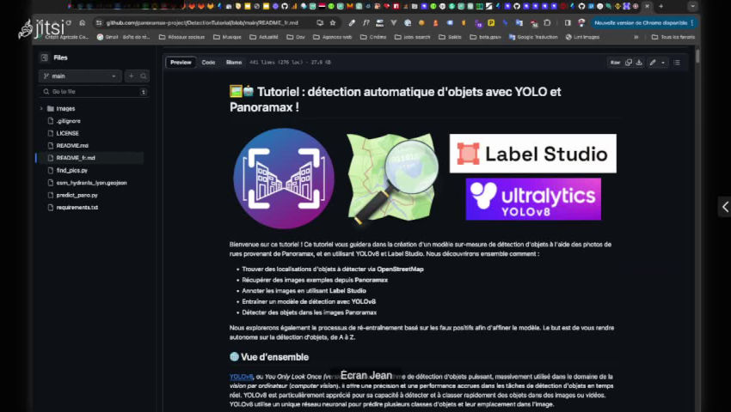The height and width of the screenshot is (412, 731).
Task: Follow the YOLOv8 link in overview
Action: coord(241,376)
